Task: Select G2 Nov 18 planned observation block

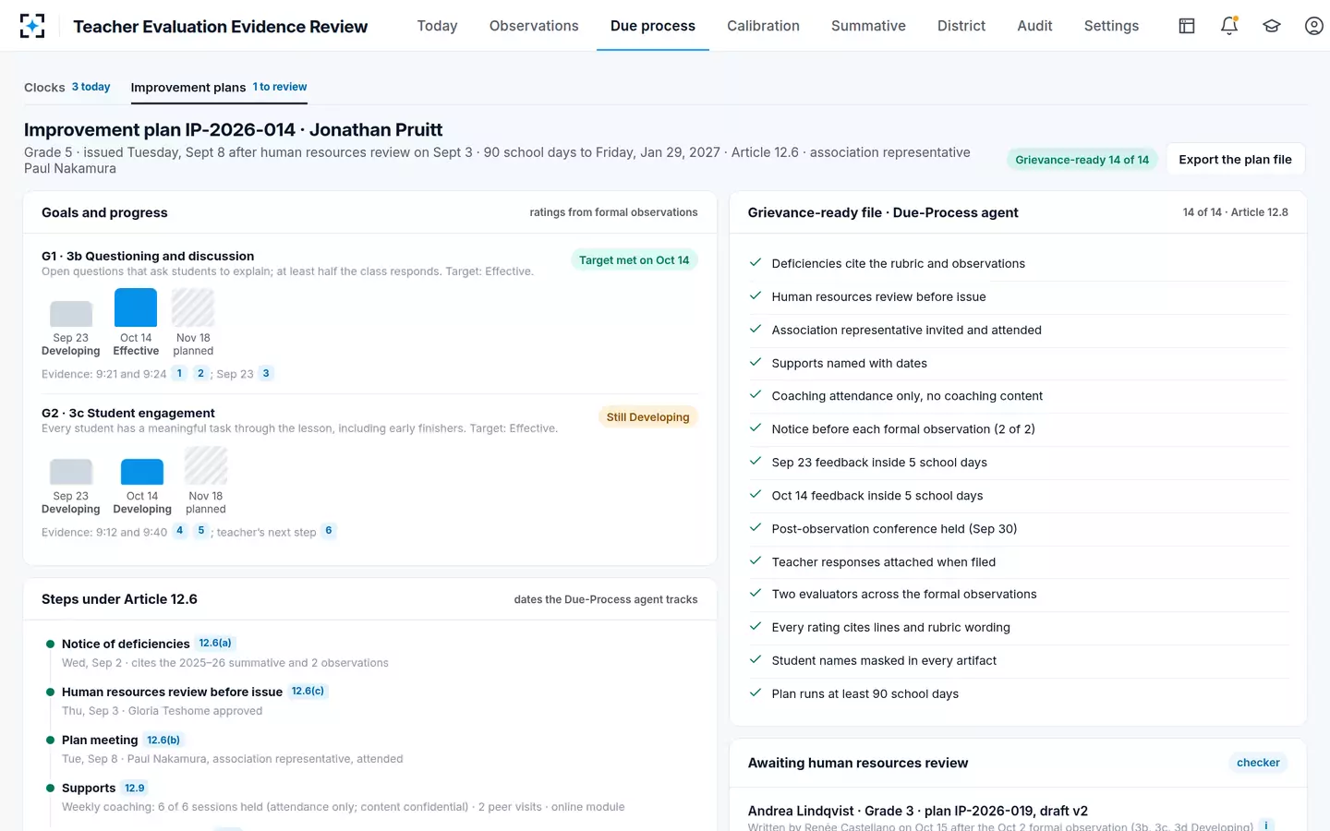Action: 206,465
